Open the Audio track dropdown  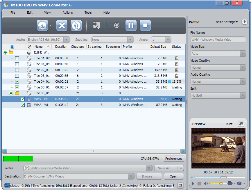point(67,40)
